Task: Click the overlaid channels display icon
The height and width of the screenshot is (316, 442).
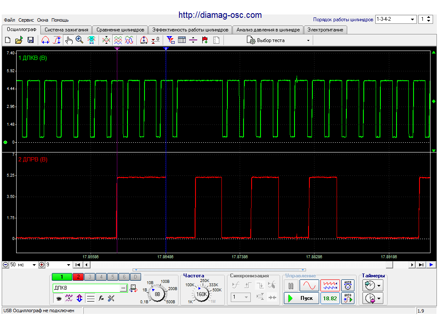Action: [x=106, y=40]
